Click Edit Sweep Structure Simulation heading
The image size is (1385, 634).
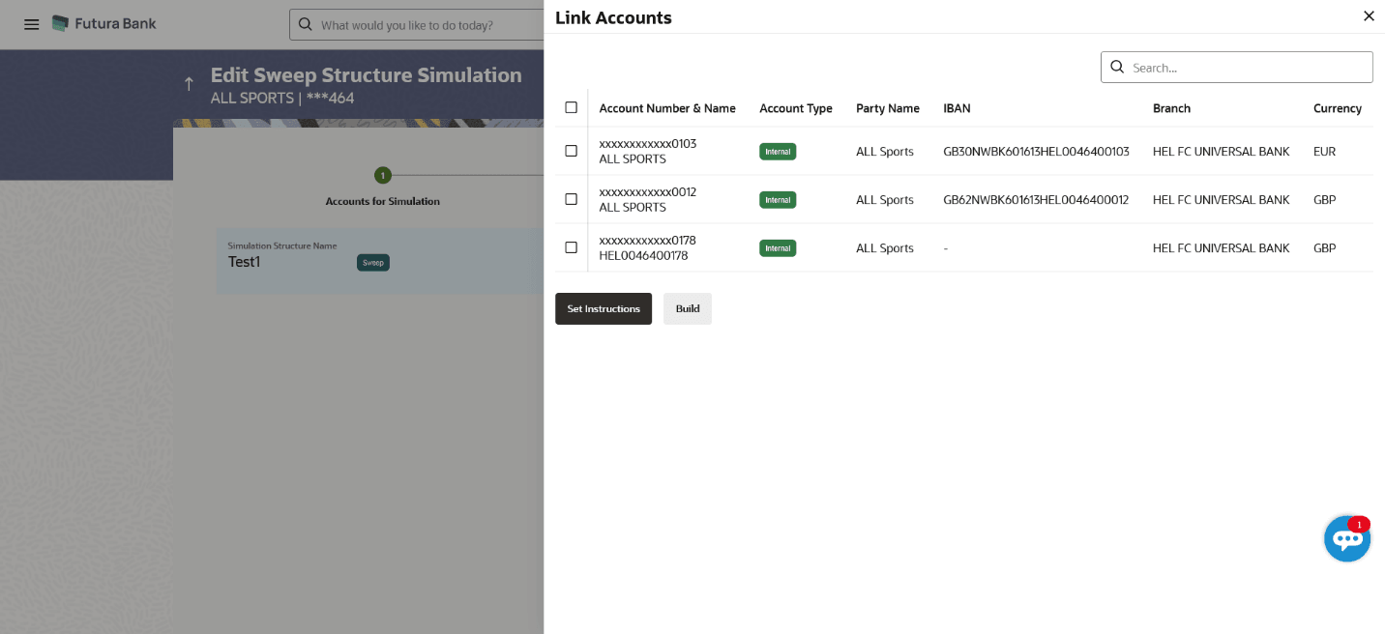pos(367,75)
